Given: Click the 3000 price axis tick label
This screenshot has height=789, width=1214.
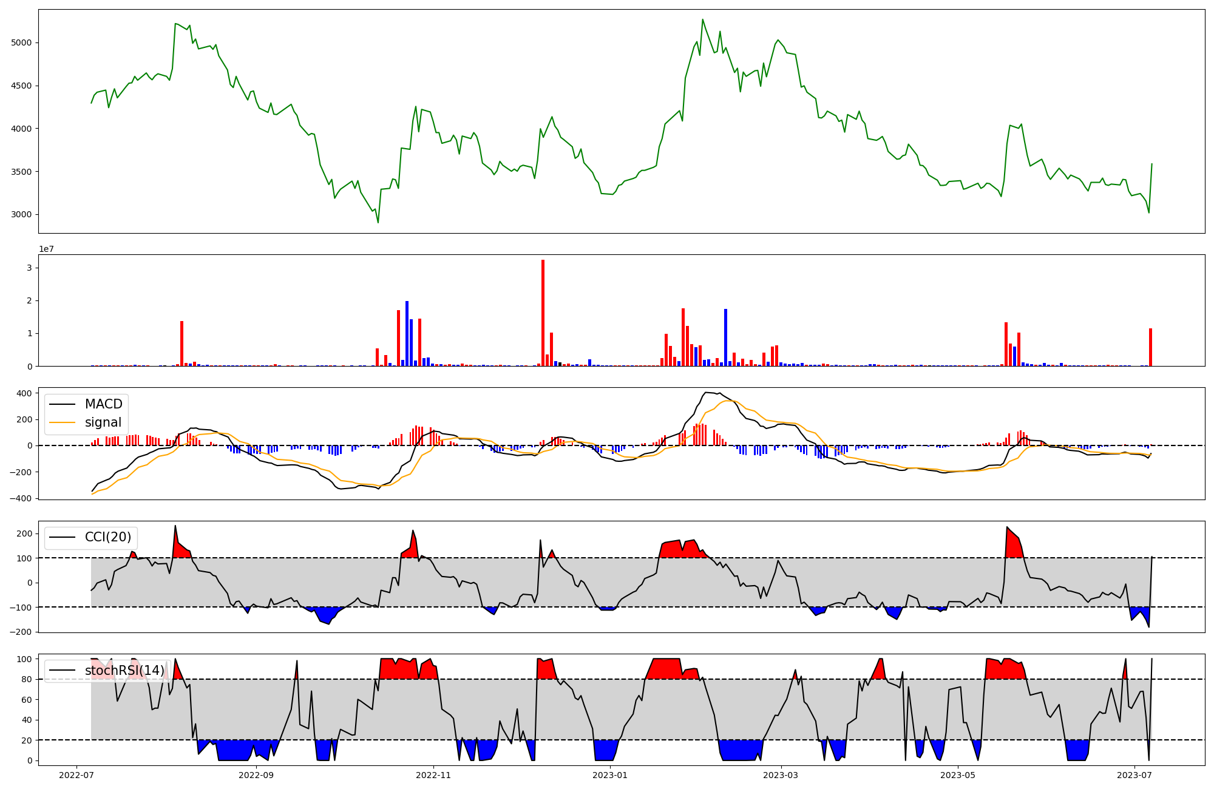Looking at the screenshot, I should (x=21, y=214).
